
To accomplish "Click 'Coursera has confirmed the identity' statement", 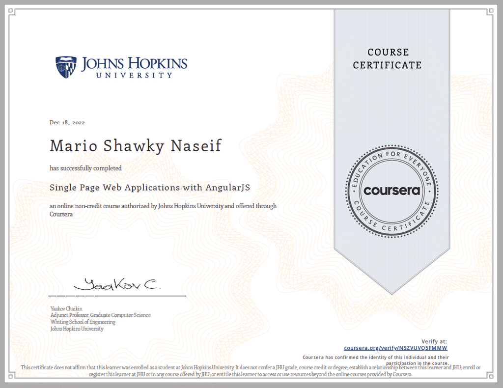I will pyautogui.click(x=376, y=360).
